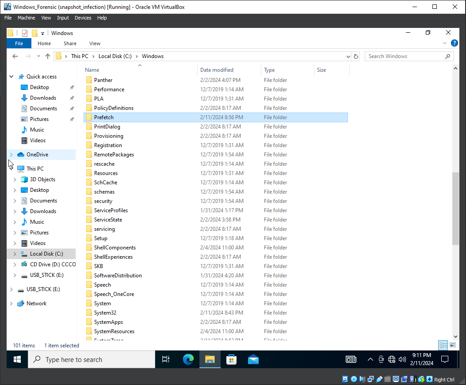Open the Explorer Help question mark icon
Screen dimensions: 466x385
pos(454,43)
